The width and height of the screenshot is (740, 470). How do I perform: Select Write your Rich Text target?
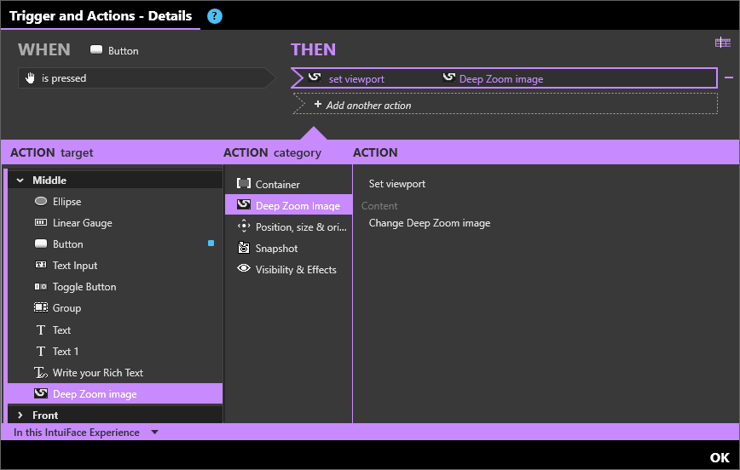(115, 372)
